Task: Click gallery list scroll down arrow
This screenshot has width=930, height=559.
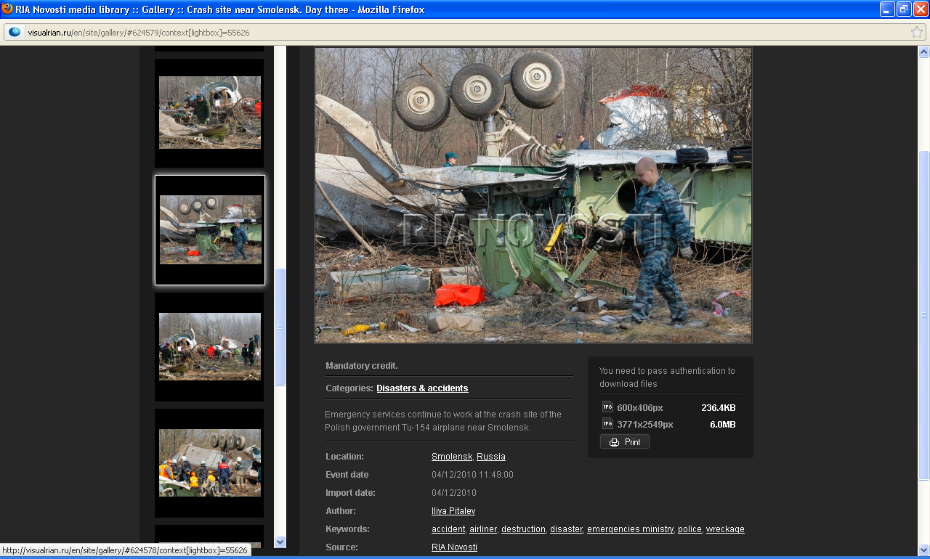Action: click(x=280, y=542)
